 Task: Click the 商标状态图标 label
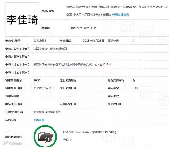pyautogui.click(x=13, y=137)
